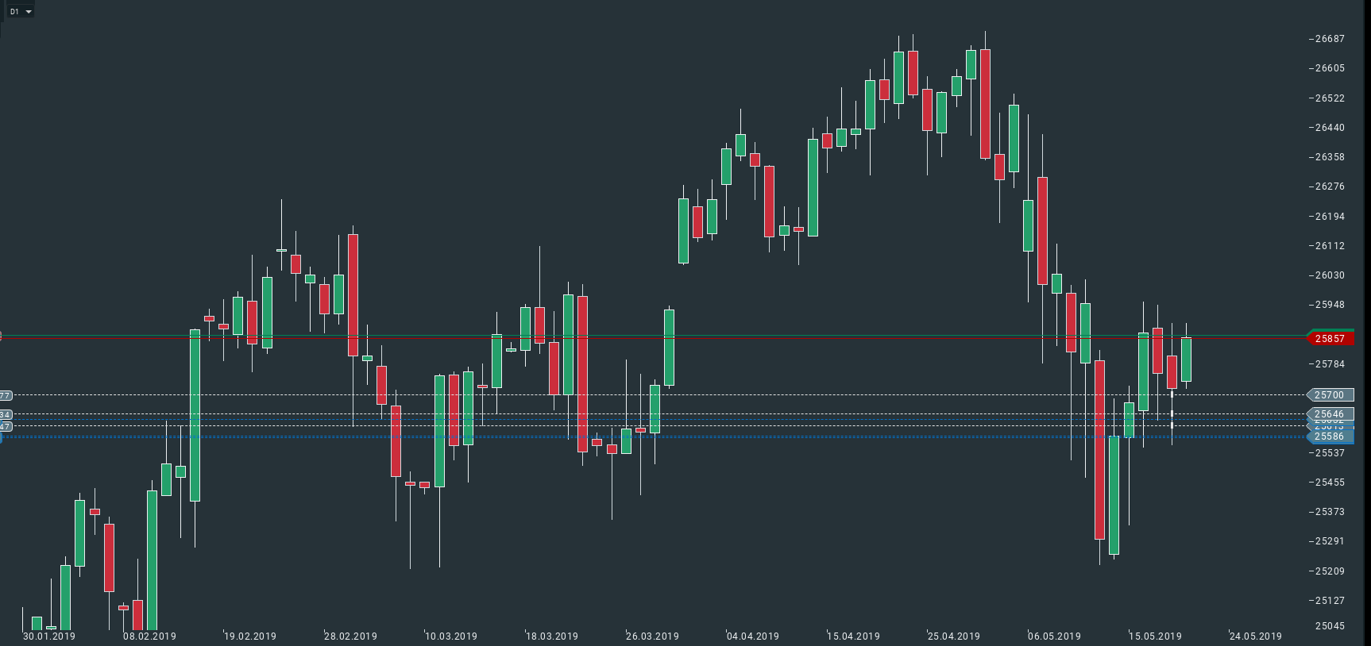Click the 26605 price axis value
The image size is (1371, 646).
pos(1330,68)
